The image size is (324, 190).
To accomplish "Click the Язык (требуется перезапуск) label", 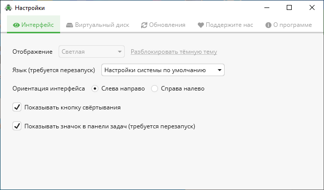I will pyautogui.click(x=54, y=70).
